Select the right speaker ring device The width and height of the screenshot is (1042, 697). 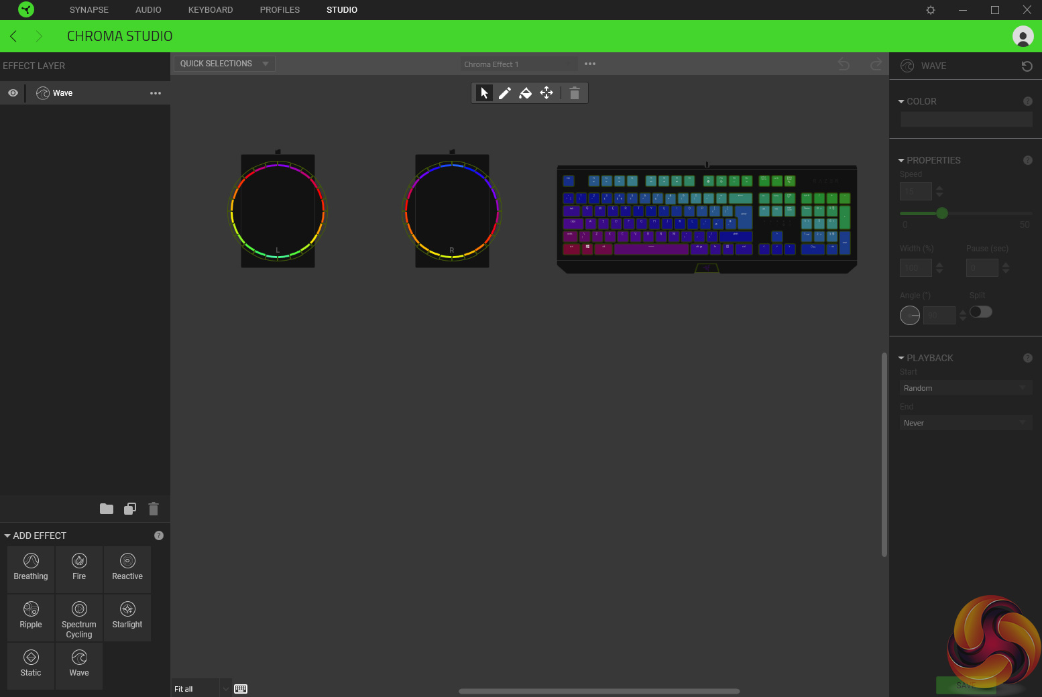tap(452, 210)
